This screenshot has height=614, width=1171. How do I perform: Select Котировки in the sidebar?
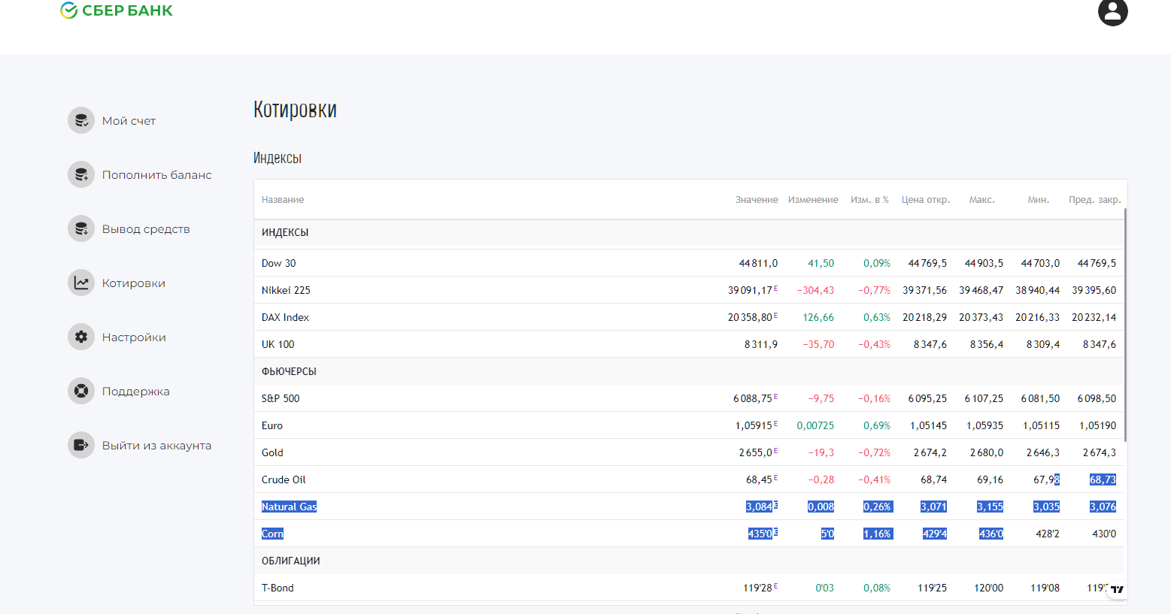pyautogui.click(x=134, y=283)
